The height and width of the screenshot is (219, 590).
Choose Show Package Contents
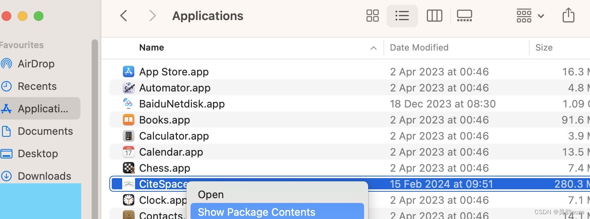click(256, 212)
